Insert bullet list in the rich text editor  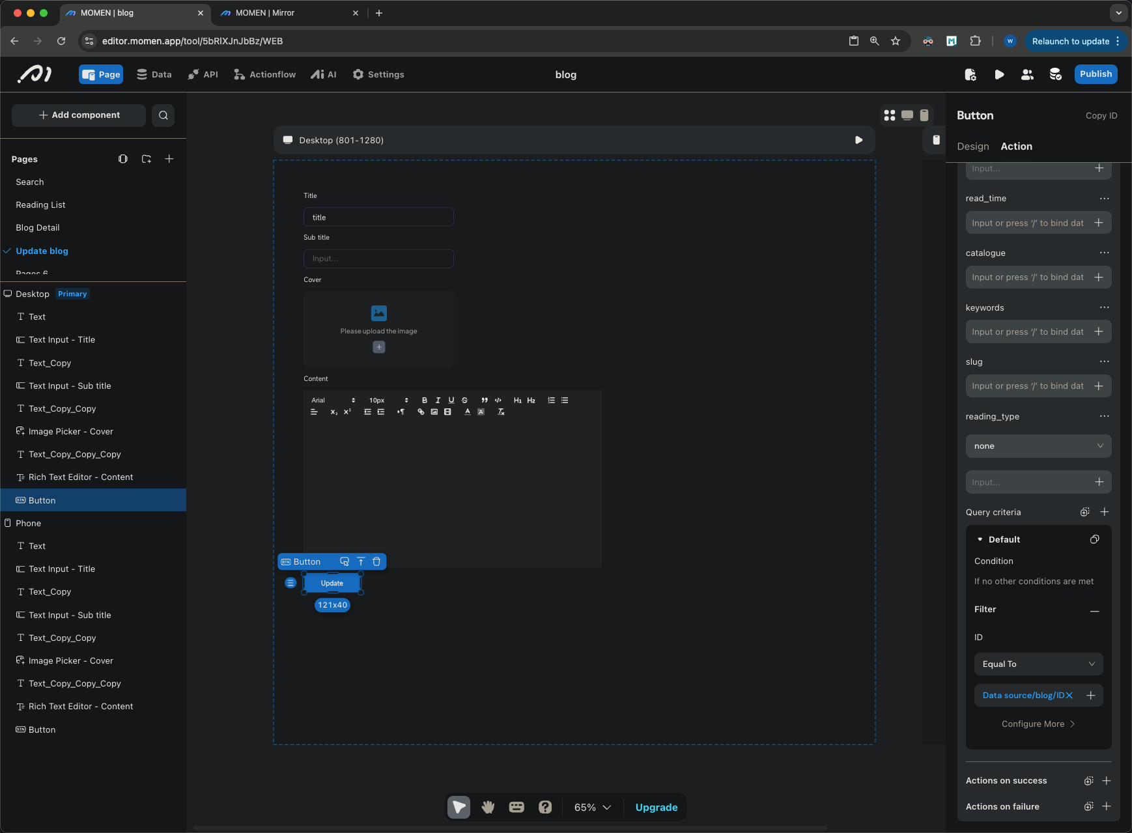[565, 401]
